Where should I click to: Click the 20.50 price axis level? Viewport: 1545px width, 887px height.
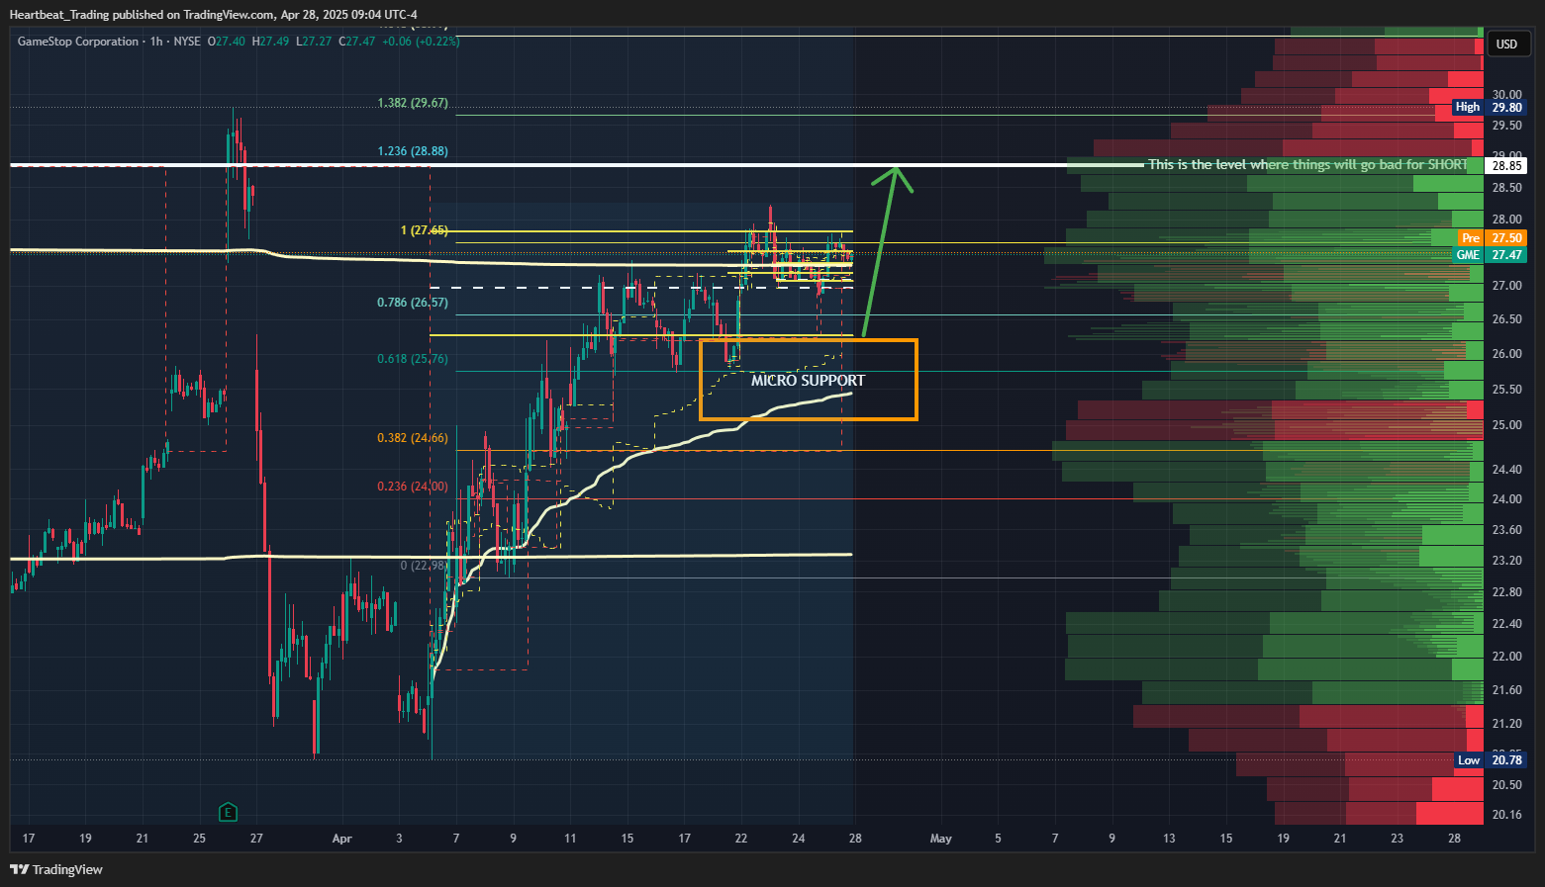point(1506,785)
